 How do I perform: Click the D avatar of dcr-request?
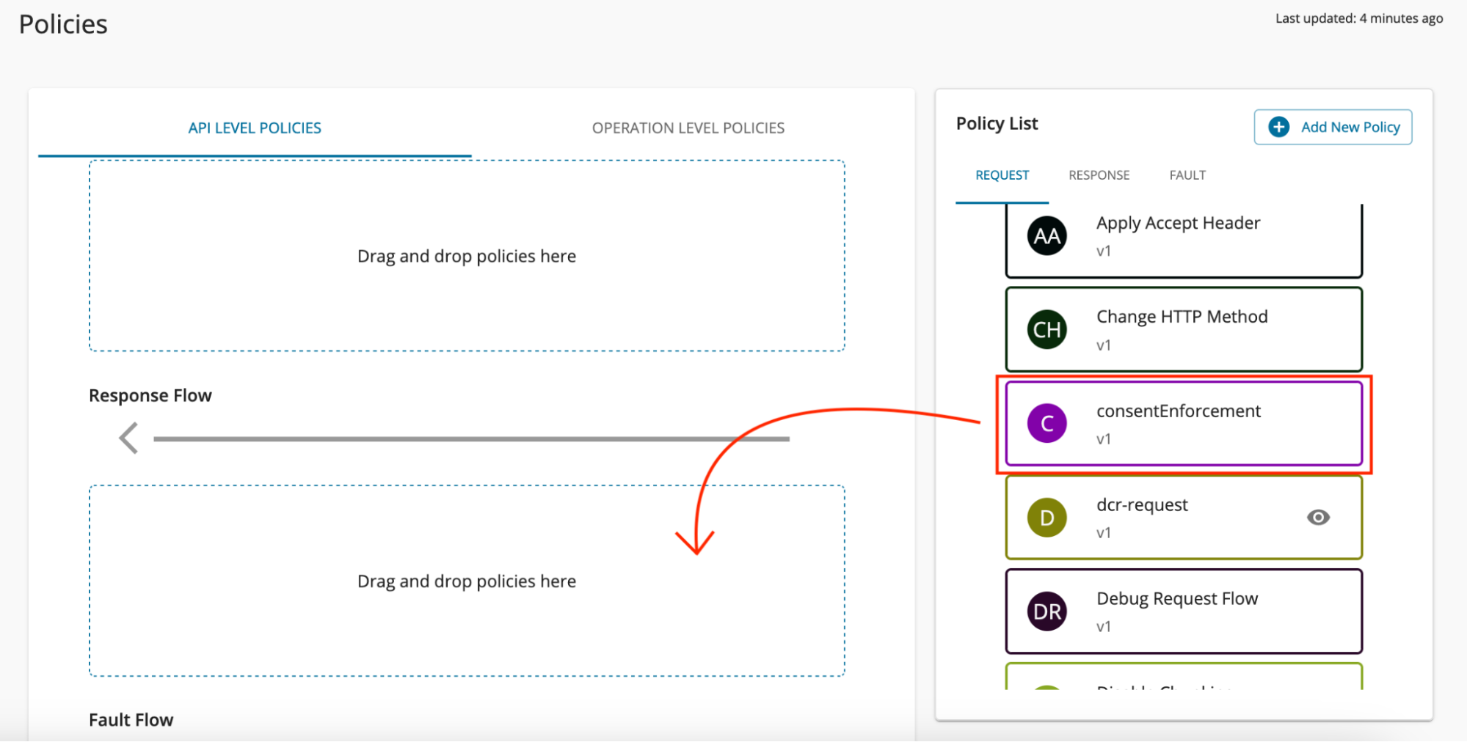(1046, 518)
